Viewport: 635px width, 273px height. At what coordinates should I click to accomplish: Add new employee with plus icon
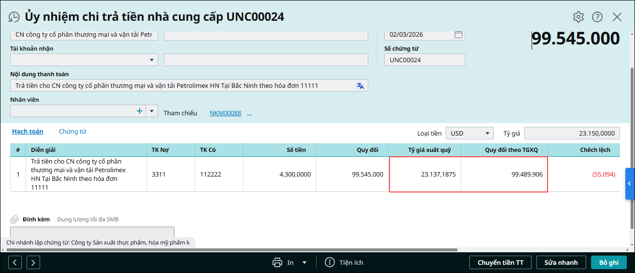tap(140, 111)
